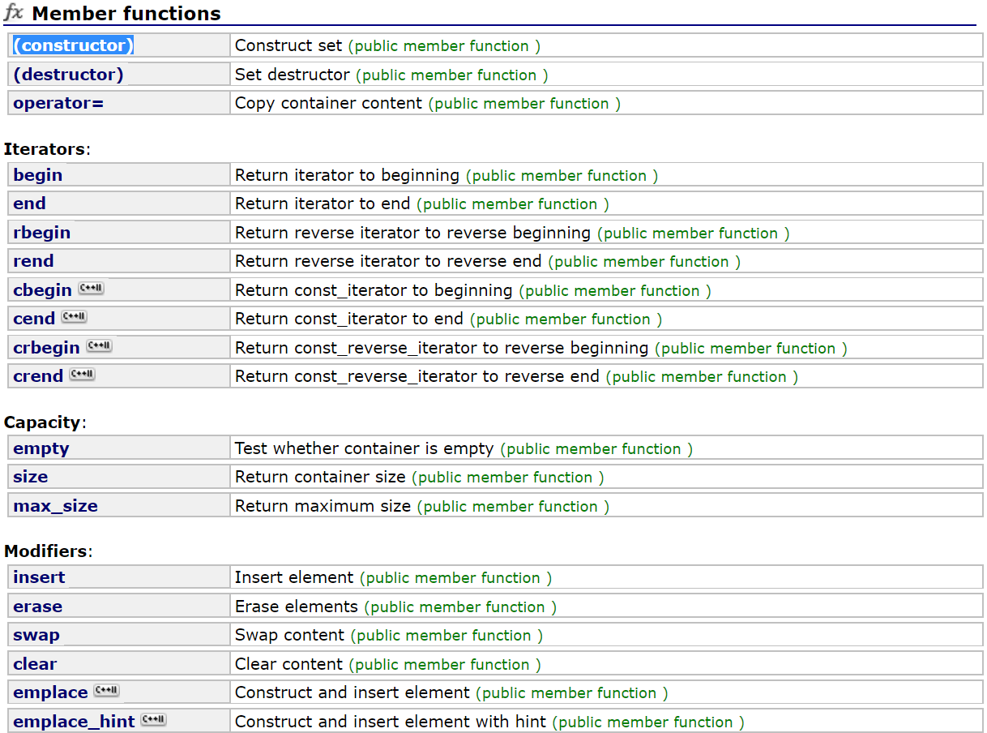Click 'Return maximum size' description
This screenshot has height=733, width=987.
pos(323,506)
